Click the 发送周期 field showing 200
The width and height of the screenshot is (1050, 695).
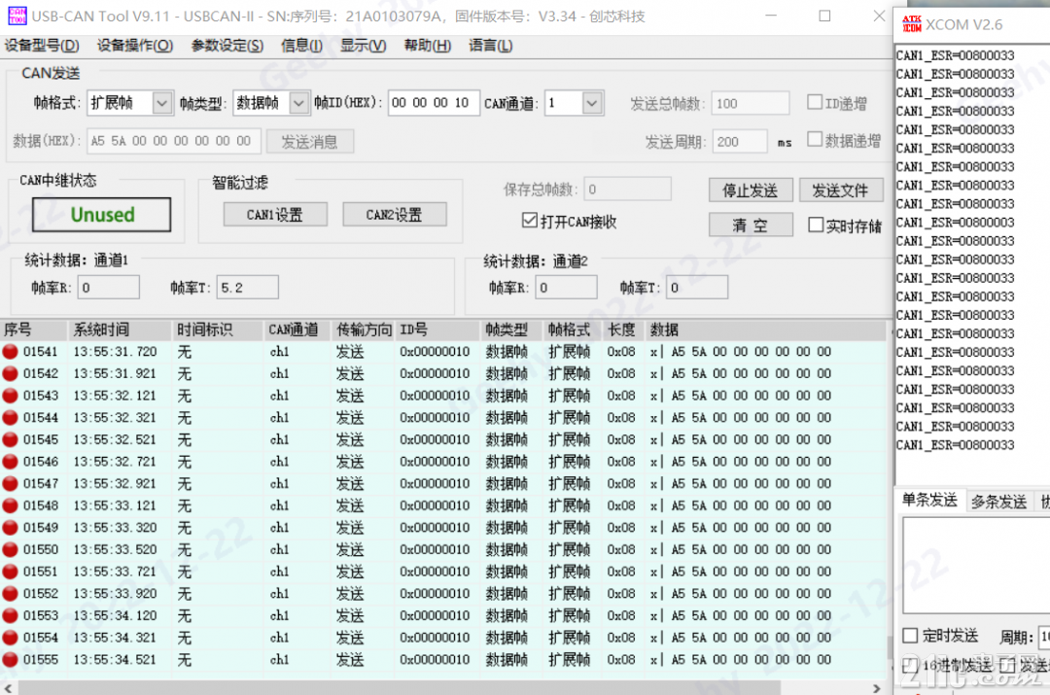click(x=739, y=142)
